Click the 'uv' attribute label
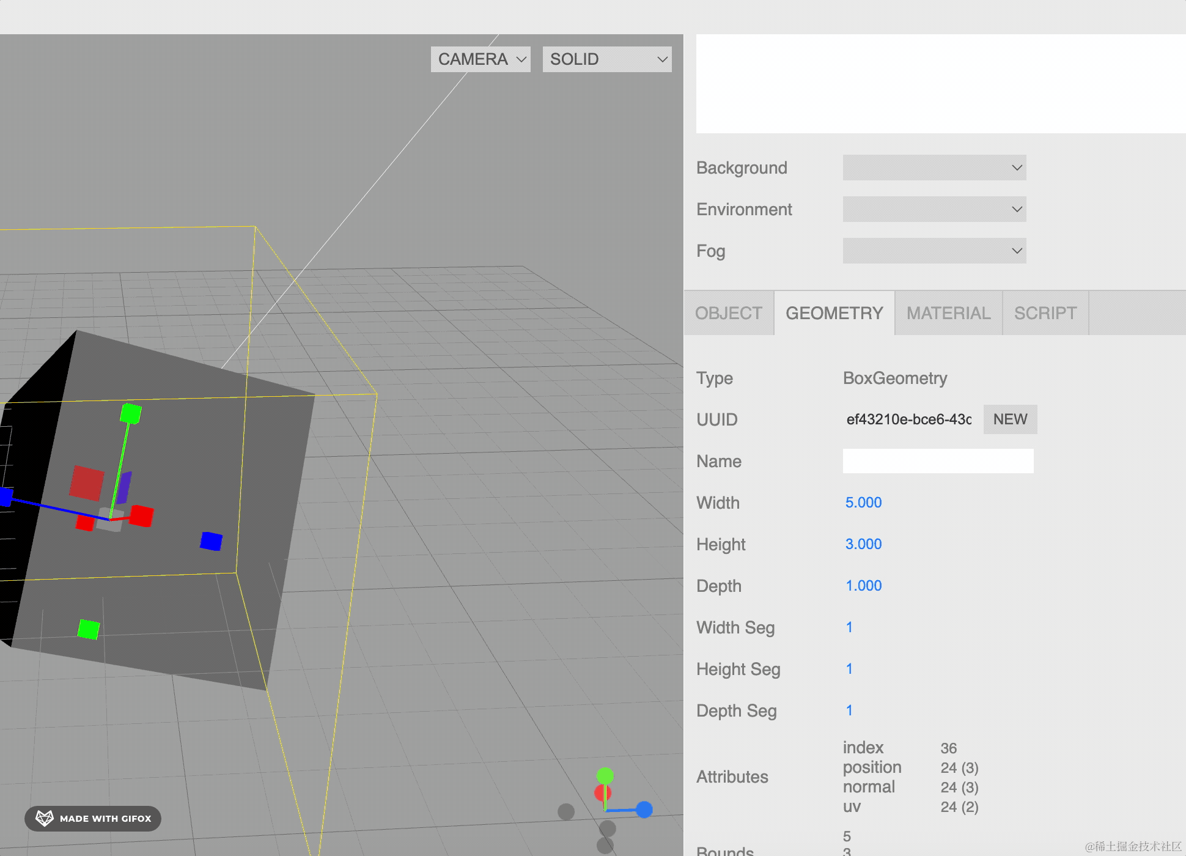 (852, 806)
